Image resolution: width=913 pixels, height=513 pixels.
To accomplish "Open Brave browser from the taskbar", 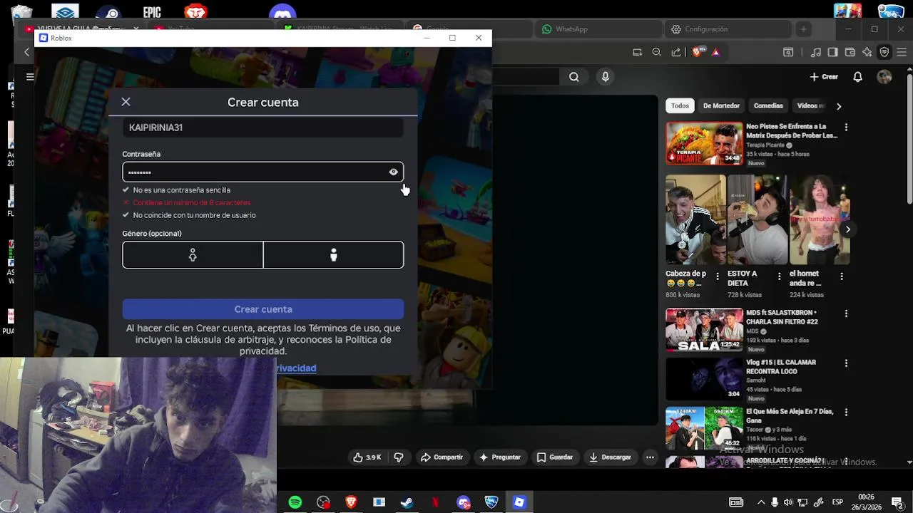I will pos(351,502).
